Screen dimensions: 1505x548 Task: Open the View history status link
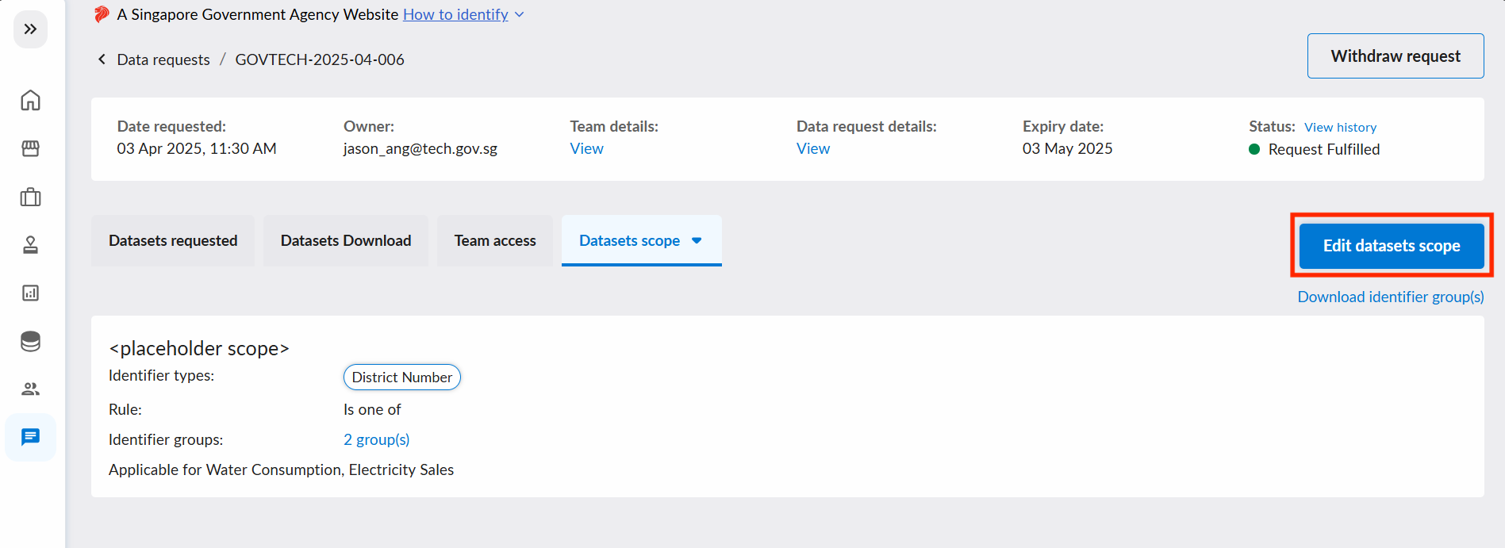(x=1340, y=127)
